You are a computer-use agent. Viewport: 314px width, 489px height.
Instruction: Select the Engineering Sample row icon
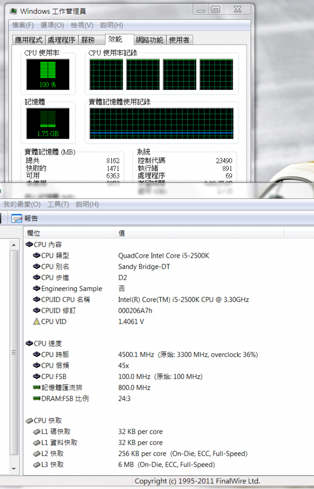(36, 289)
